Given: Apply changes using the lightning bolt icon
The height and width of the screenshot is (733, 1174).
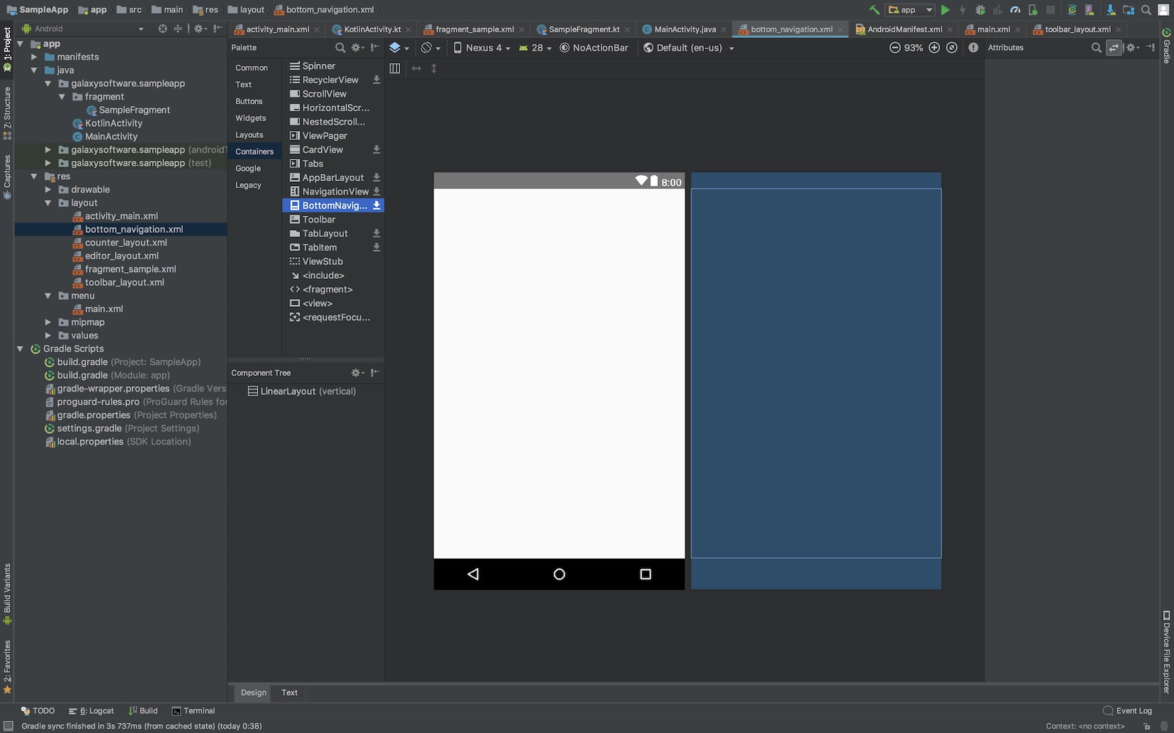Looking at the screenshot, I should (962, 10).
